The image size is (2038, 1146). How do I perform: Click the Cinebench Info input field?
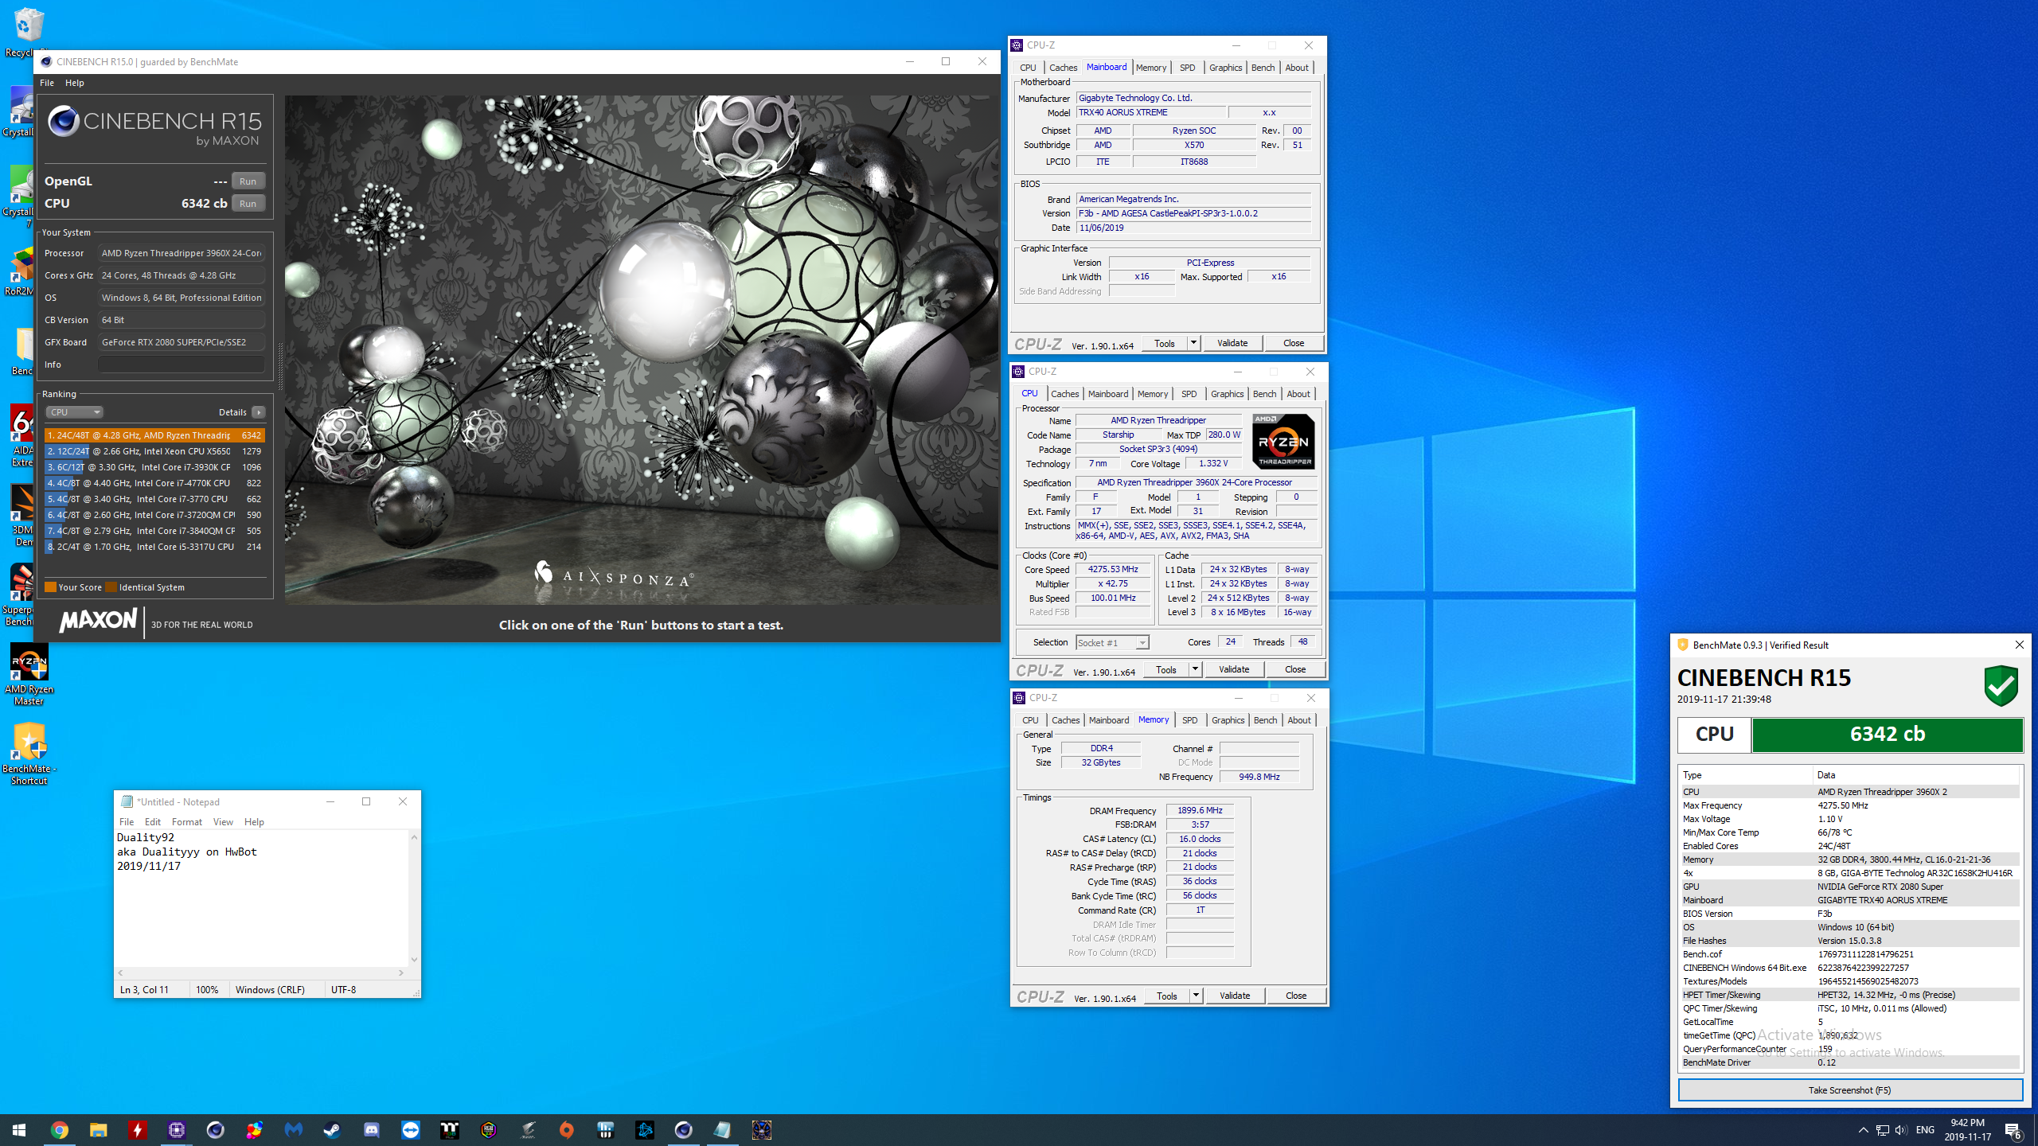pyautogui.click(x=182, y=364)
